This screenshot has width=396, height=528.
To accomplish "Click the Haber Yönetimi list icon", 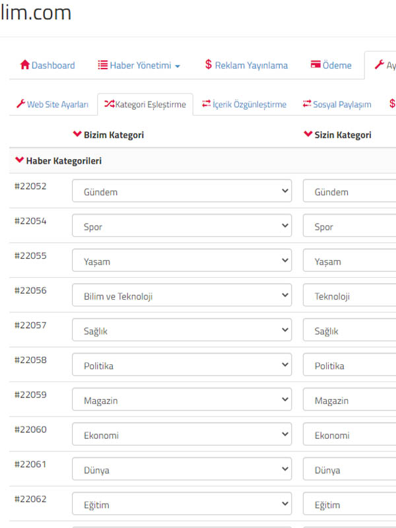I will tap(102, 65).
